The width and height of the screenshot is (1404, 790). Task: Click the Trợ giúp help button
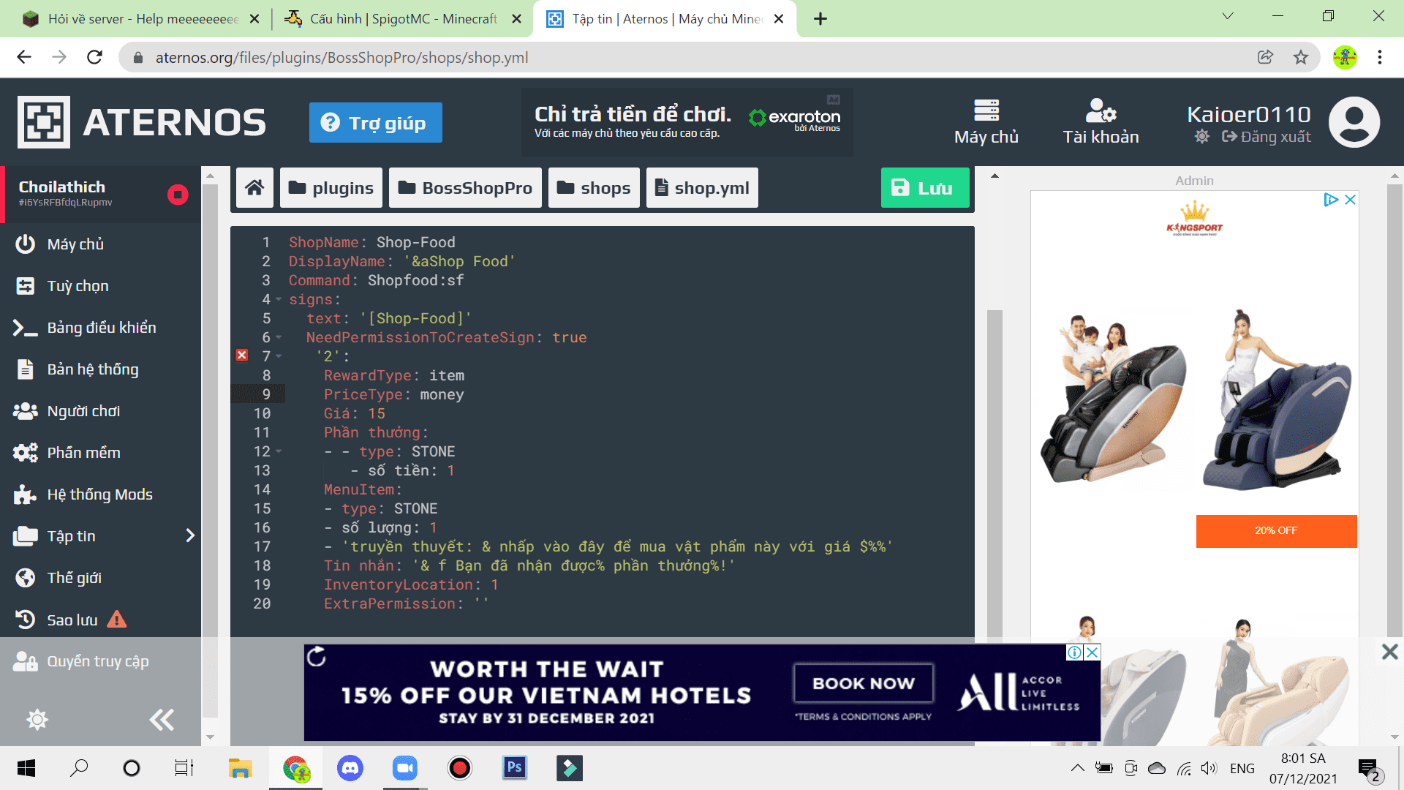375,122
